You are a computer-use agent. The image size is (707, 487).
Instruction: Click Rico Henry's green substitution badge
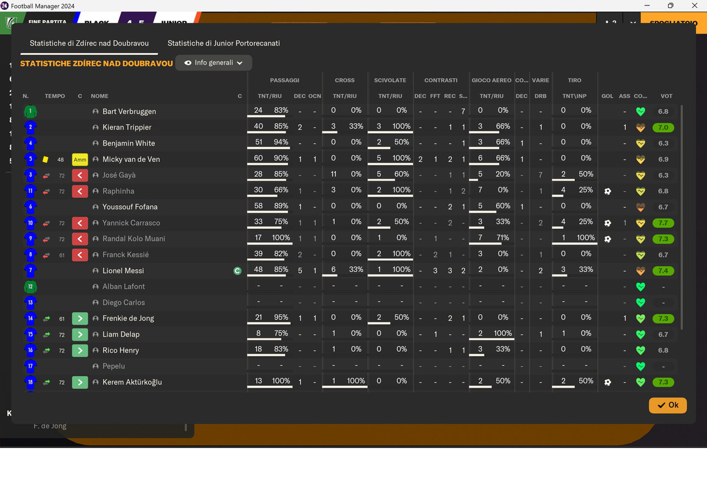[x=80, y=351]
